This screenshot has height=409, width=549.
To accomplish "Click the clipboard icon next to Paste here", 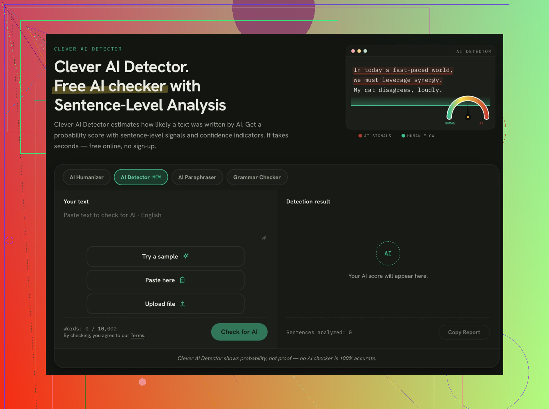I will pos(182,280).
